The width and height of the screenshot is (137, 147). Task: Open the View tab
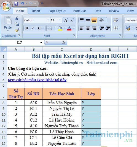130,11
